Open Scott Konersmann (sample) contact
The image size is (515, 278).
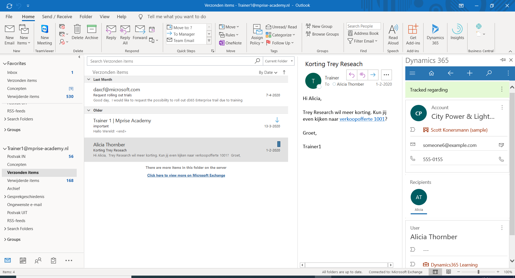[459, 130]
